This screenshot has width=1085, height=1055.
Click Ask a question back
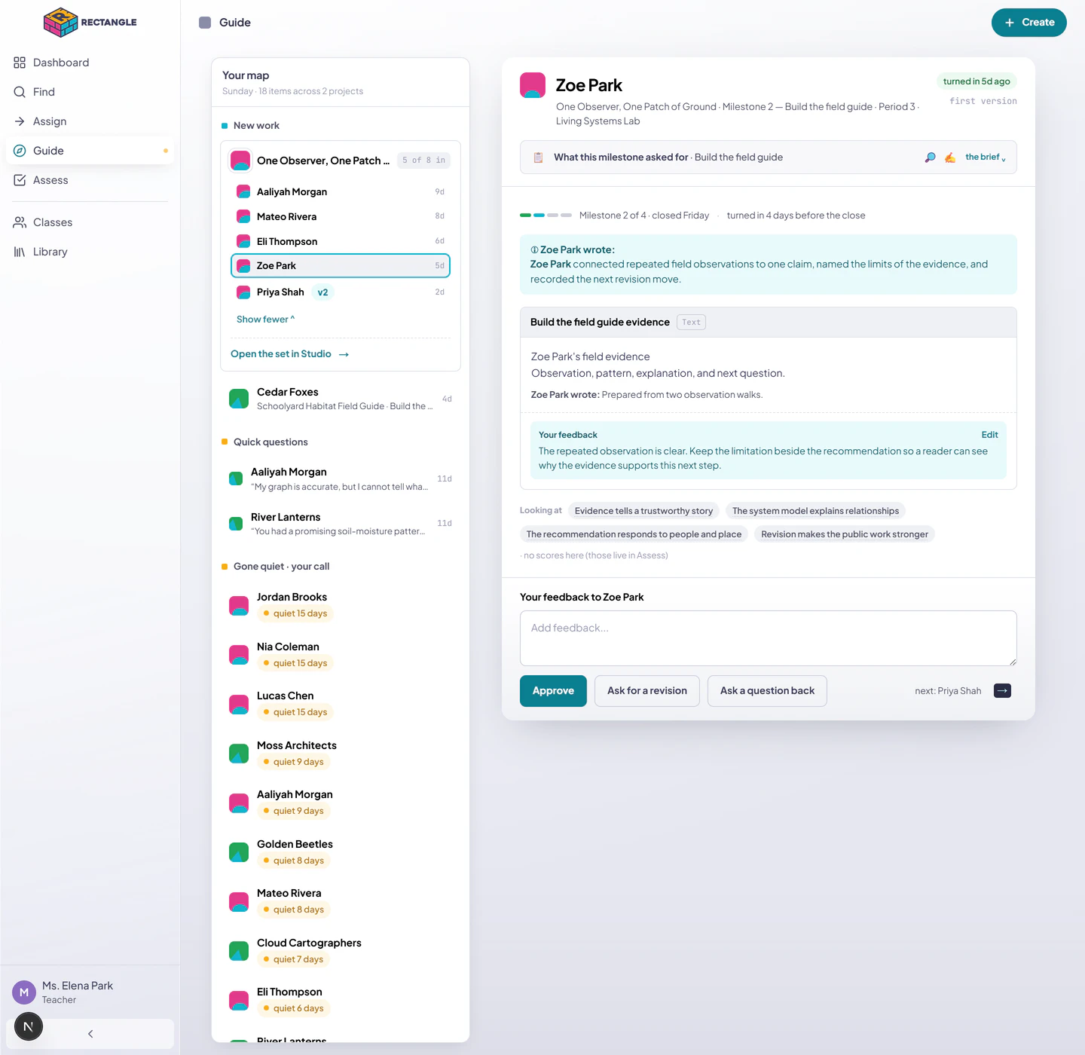click(x=767, y=691)
